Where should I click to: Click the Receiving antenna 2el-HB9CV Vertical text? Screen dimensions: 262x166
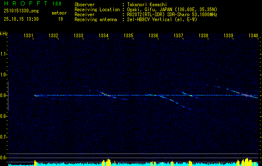pos(162,20)
